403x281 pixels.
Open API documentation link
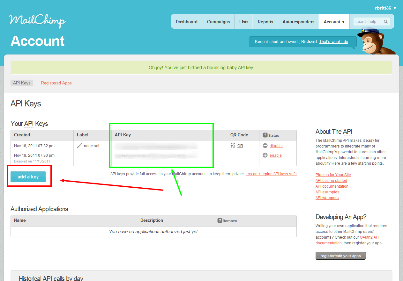[332, 186]
